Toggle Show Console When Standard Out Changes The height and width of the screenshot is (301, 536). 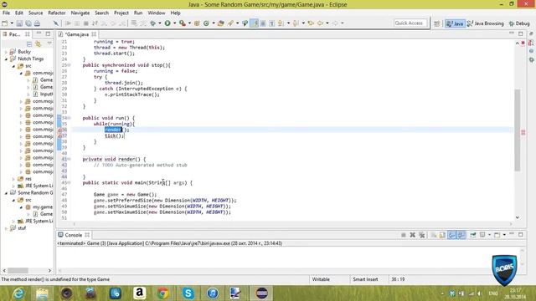coord(452,235)
